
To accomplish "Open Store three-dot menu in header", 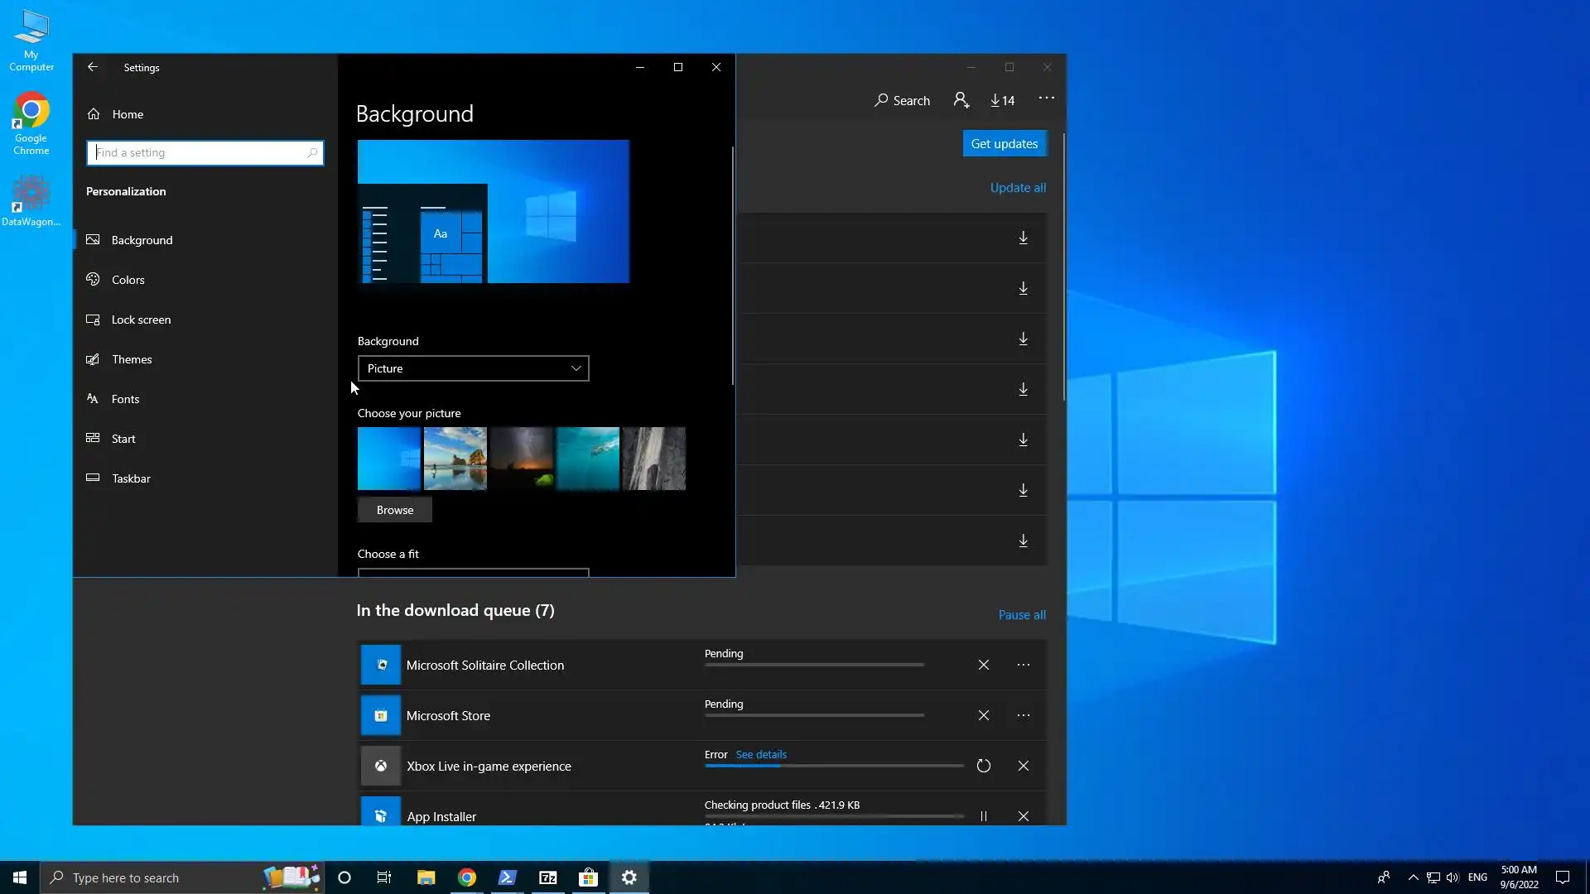I will [1046, 99].
